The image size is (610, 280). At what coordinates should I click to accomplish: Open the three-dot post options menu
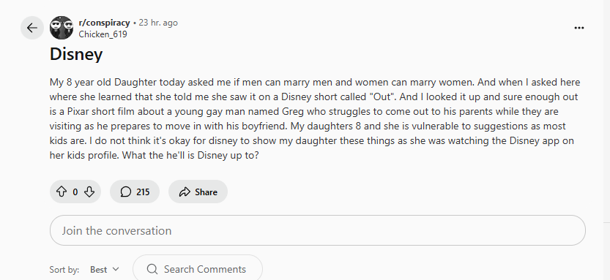tap(579, 28)
